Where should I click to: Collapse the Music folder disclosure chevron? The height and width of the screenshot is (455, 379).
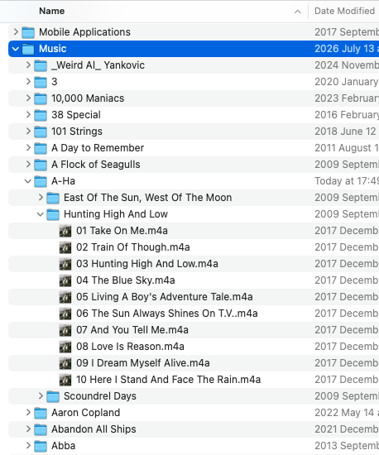point(16,49)
